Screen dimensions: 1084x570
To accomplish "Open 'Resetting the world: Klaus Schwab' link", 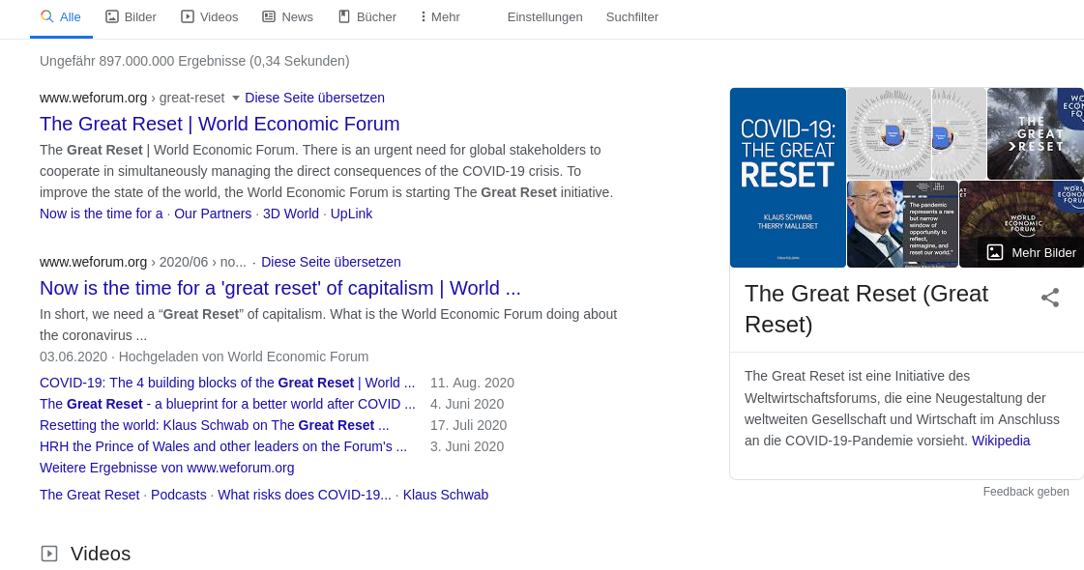I will 215,426.
